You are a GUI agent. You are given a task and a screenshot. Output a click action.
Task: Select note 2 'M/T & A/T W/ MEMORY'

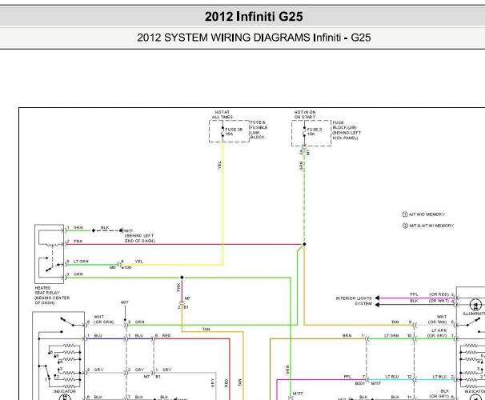coord(428,226)
